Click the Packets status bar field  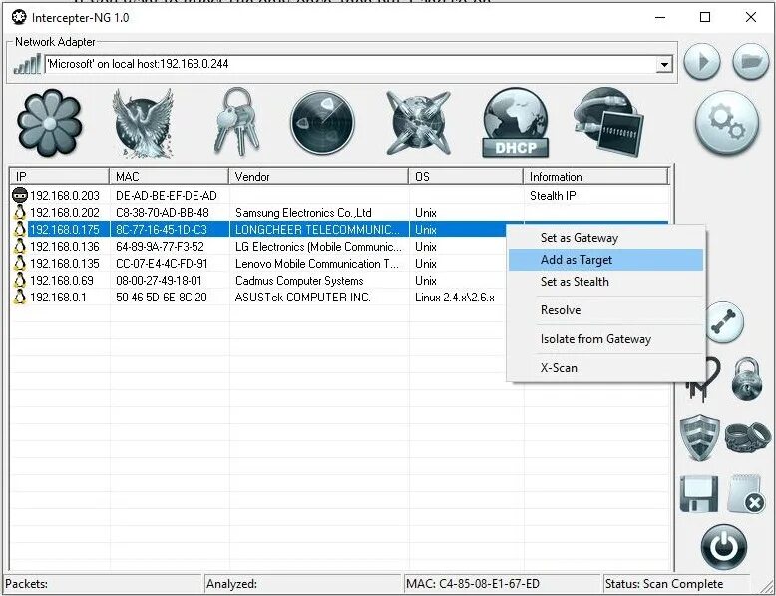pos(103,584)
